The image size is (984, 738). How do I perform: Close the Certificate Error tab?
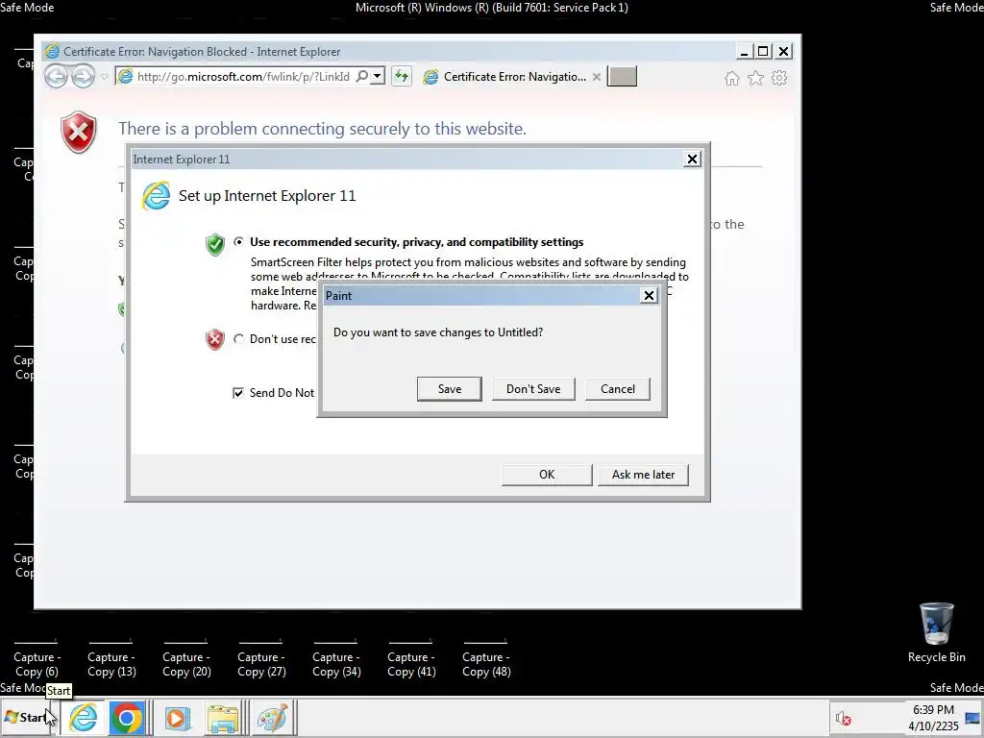click(x=596, y=77)
